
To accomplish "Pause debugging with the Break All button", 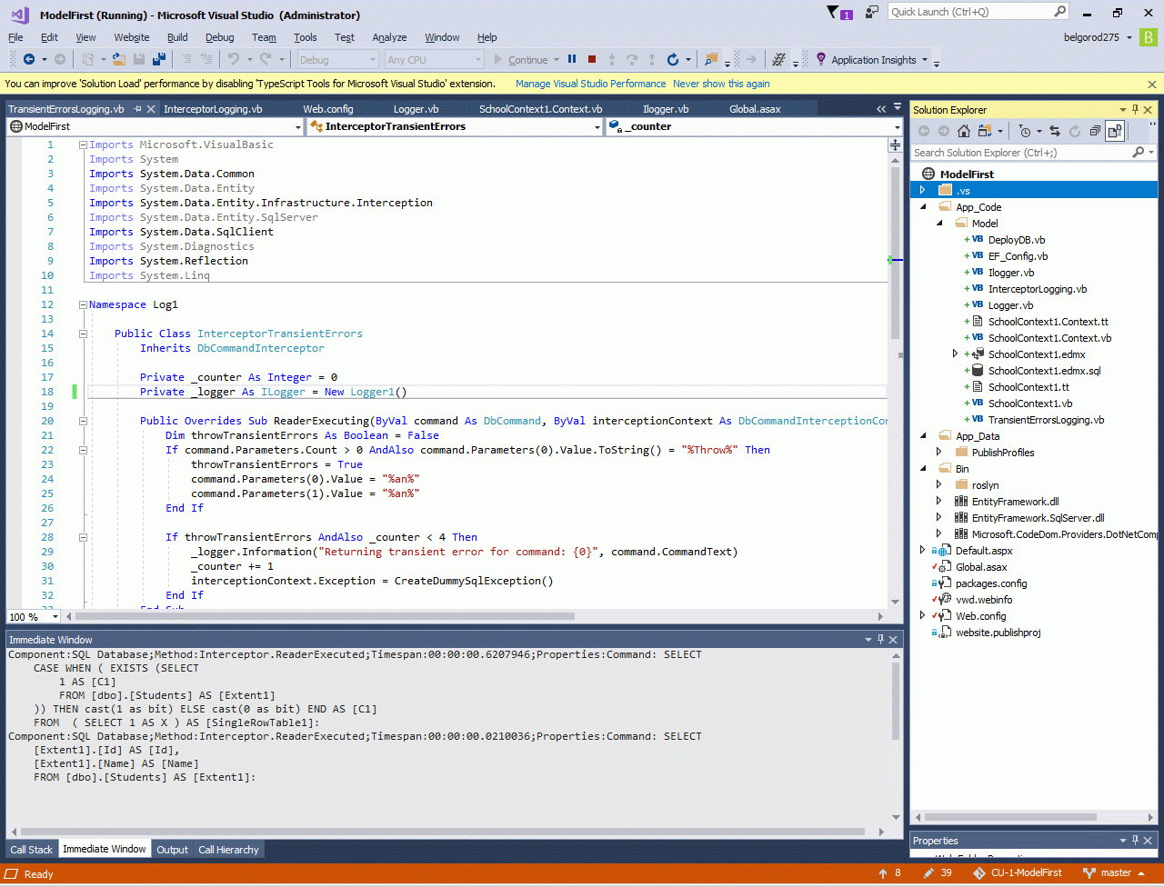I will [572, 60].
